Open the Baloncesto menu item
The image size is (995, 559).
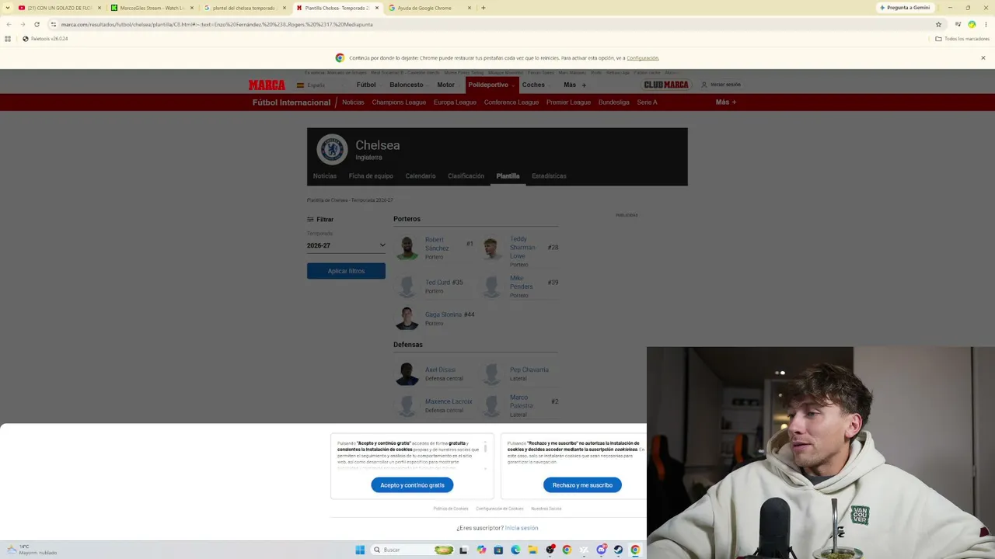pyautogui.click(x=407, y=85)
